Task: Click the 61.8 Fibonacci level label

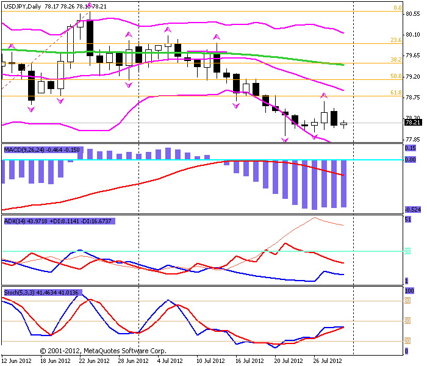Action: [x=396, y=93]
